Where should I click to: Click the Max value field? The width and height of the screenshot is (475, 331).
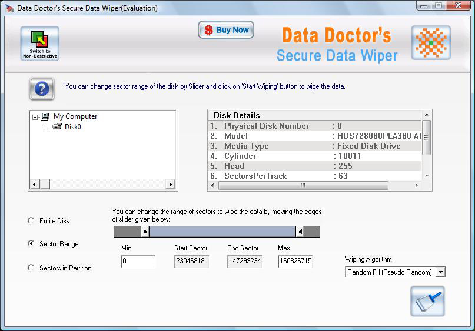point(295,262)
